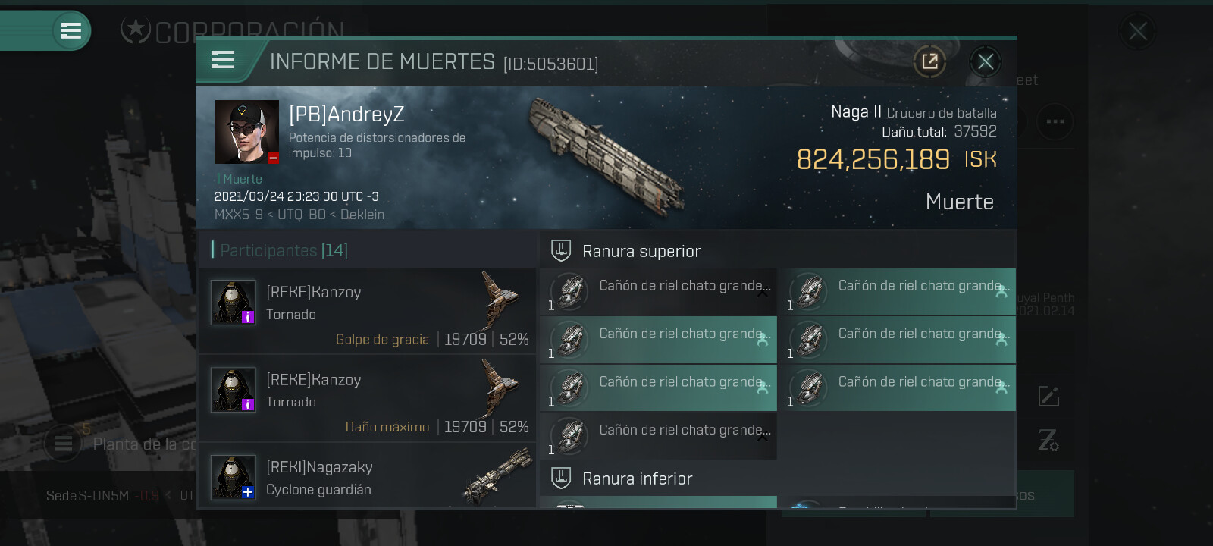
Task: Open the Participantes [14] list header
Action: (x=284, y=250)
